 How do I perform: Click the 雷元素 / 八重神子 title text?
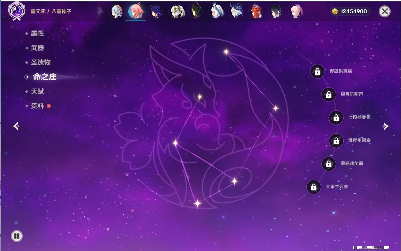(x=51, y=11)
